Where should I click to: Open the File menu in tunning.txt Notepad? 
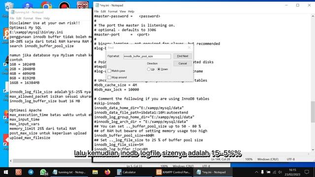tap(12, 18)
